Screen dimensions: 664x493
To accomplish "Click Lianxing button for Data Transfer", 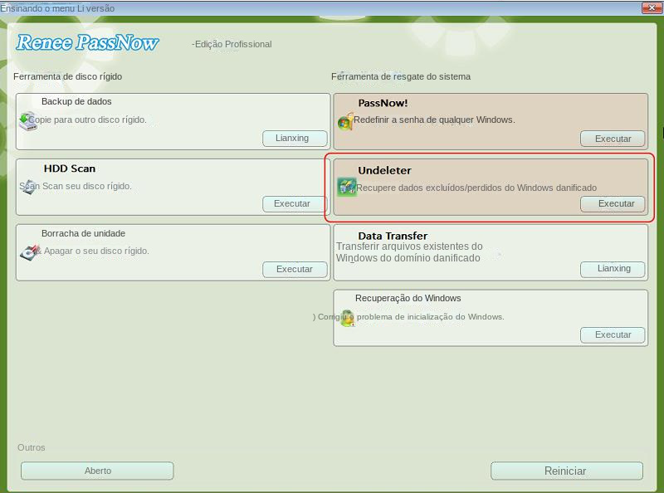I will pyautogui.click(x=613, y=269).
